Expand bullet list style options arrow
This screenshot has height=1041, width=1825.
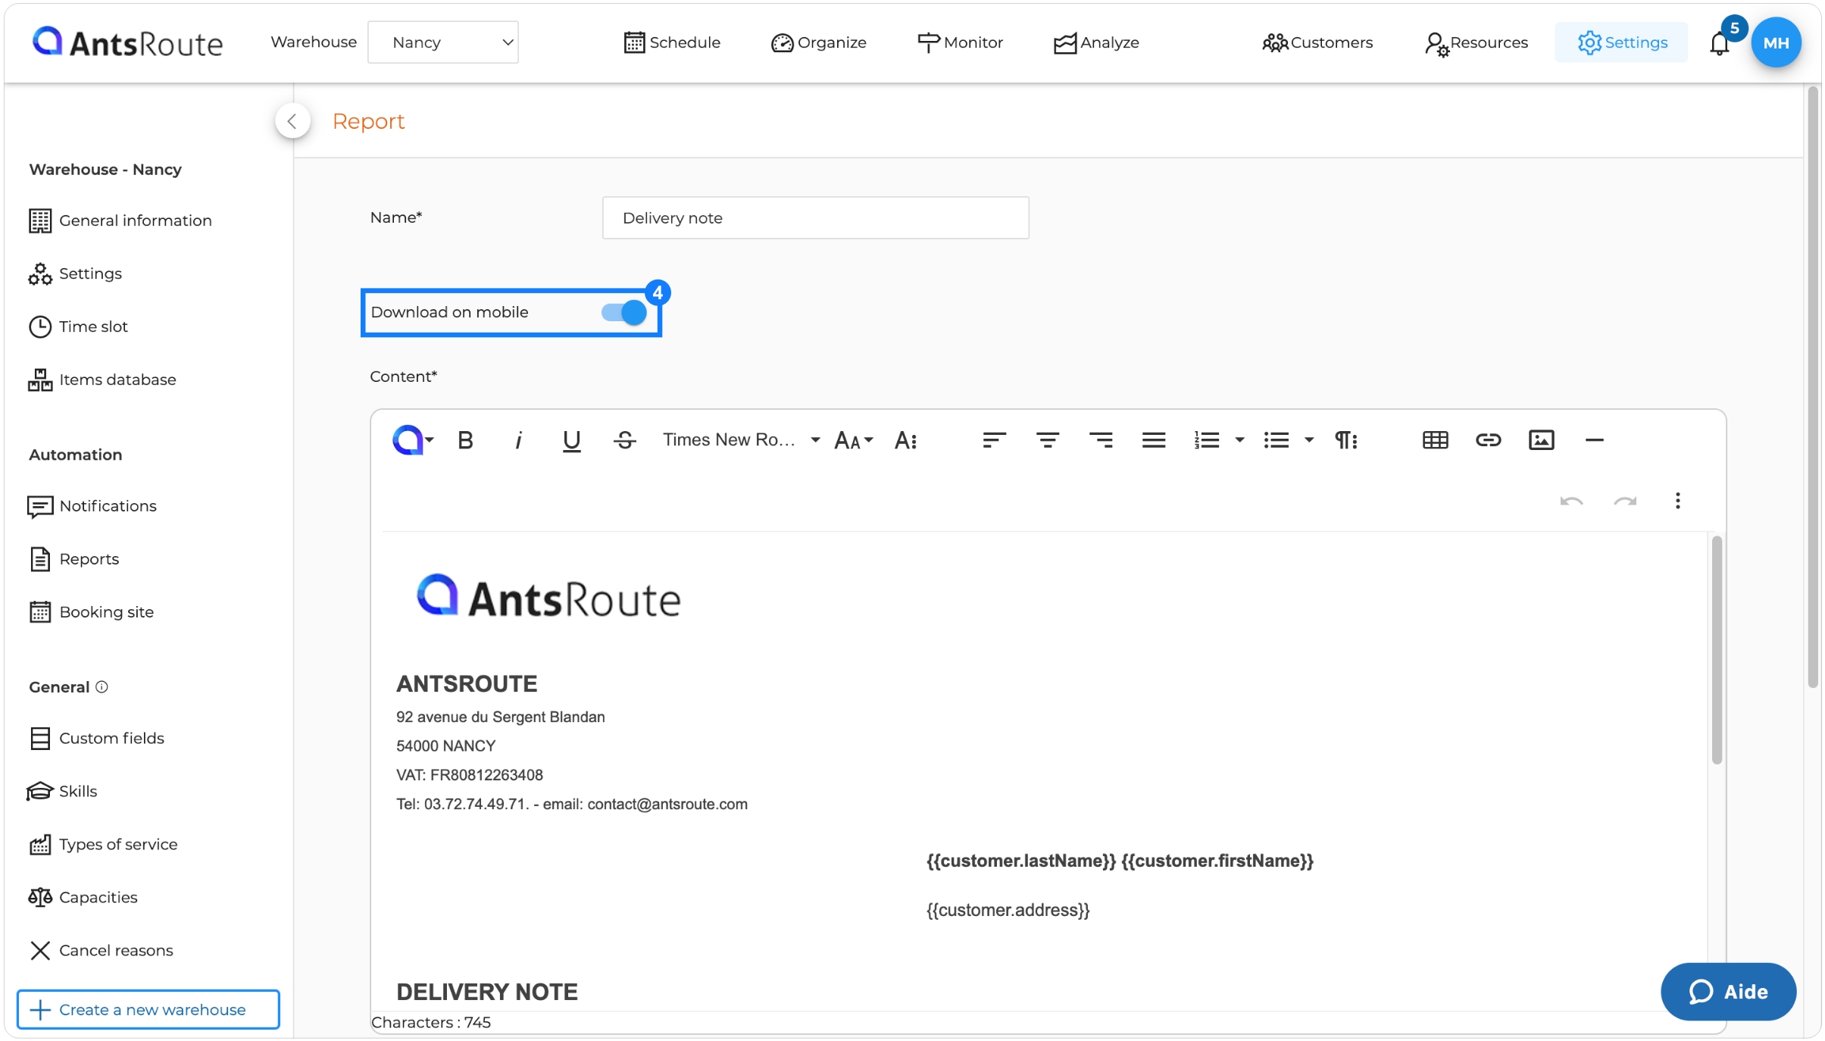(1309, 440)
